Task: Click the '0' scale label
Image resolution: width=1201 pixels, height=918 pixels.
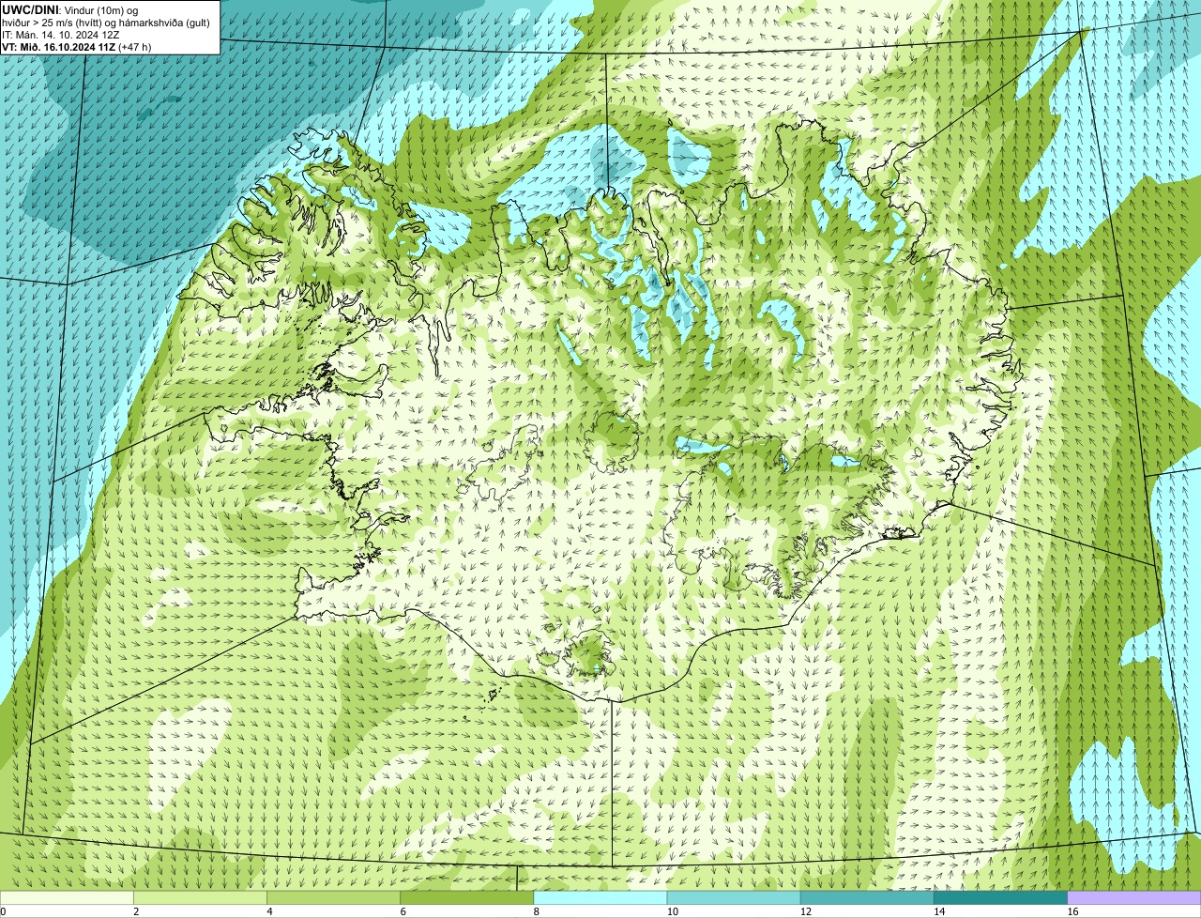Action: pos(3,911)
